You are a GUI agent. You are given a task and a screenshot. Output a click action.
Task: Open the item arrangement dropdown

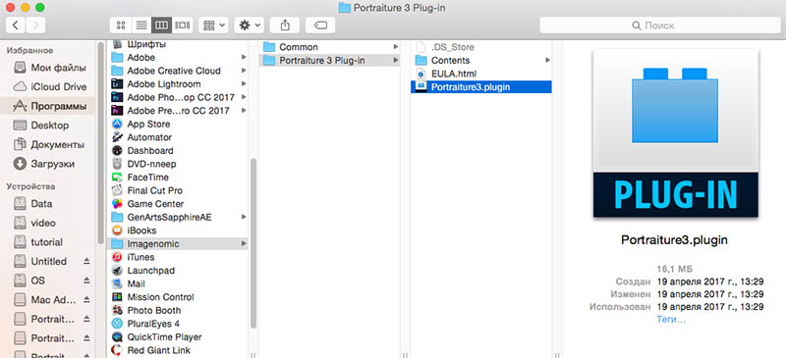pos(213,26)
